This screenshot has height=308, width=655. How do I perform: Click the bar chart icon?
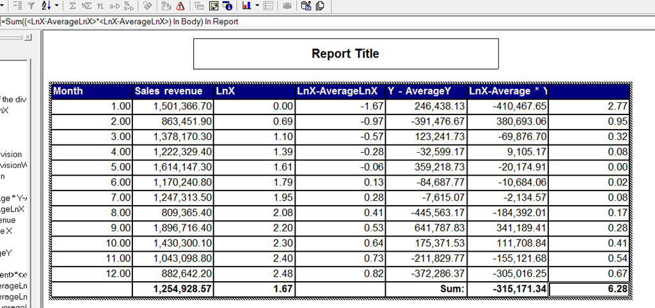[246, 6]
